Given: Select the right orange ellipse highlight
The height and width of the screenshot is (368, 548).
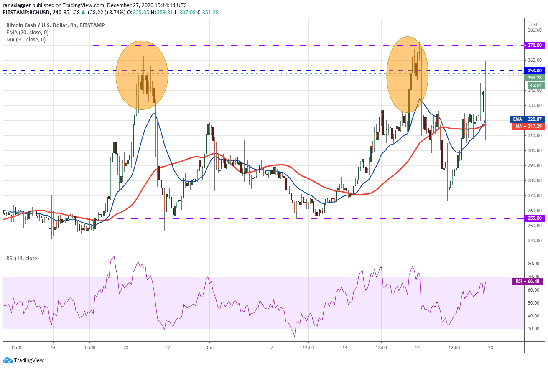Looking at the screenshot, I should tap(407, 75).
